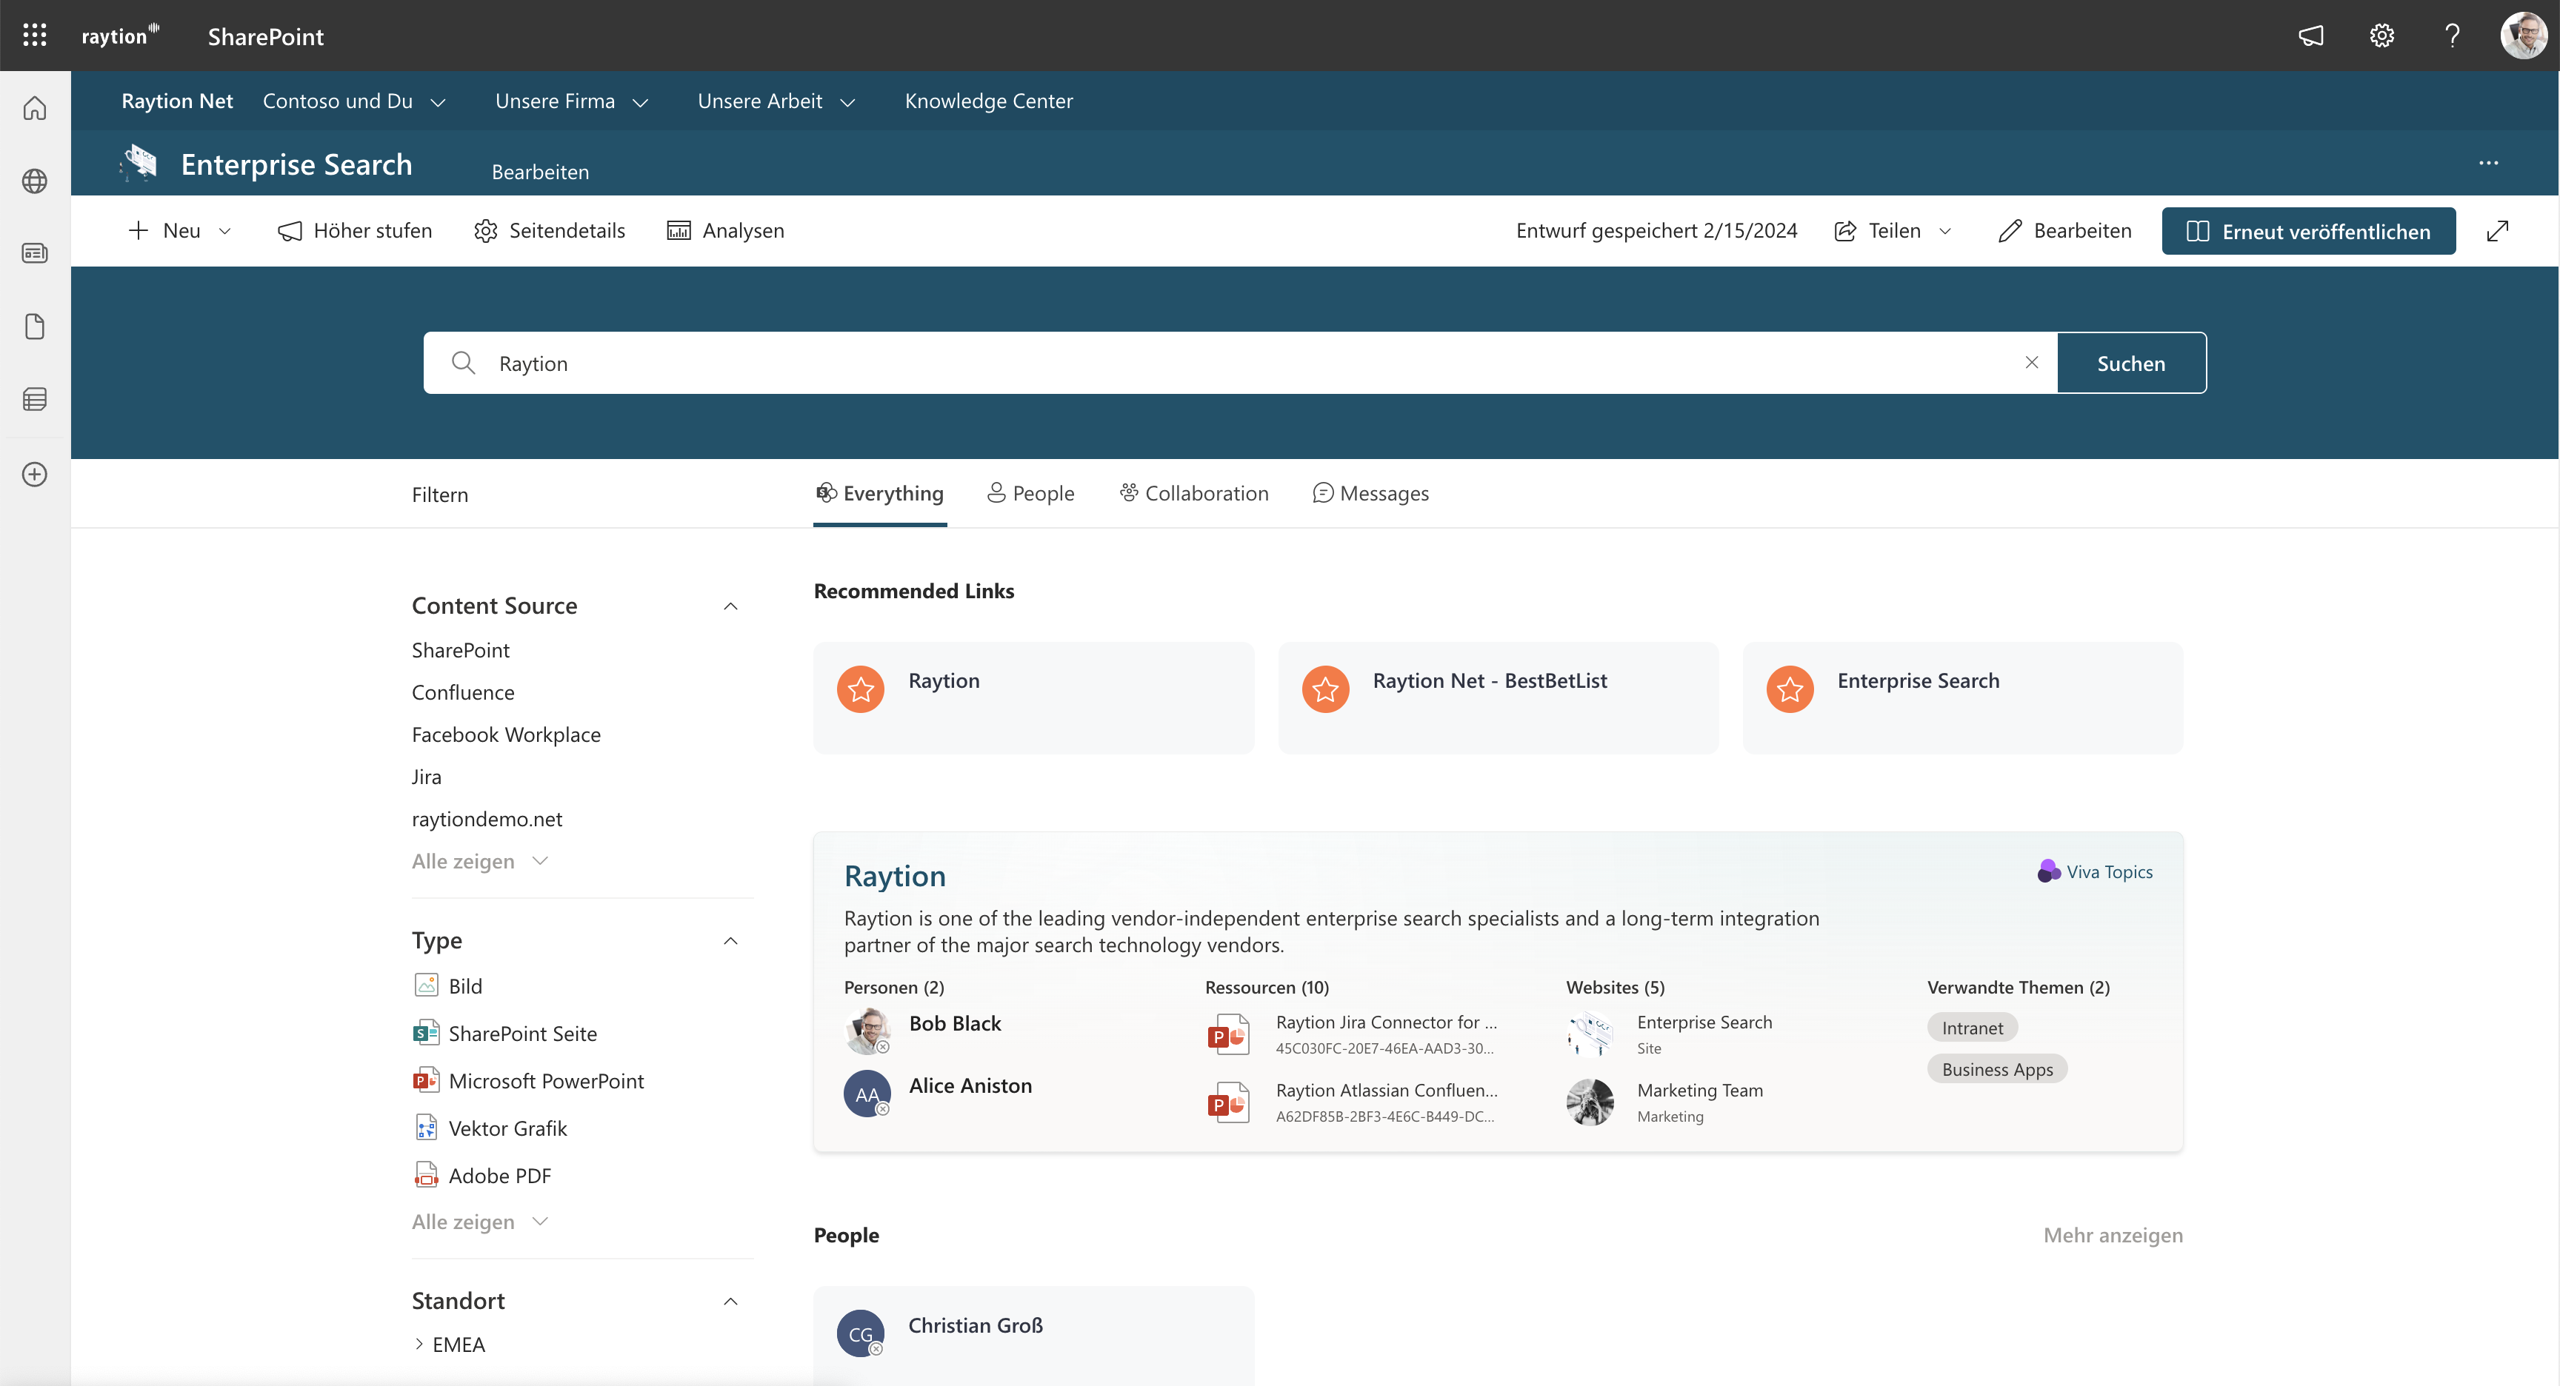The width and height of the screenshot is (2560, 1386).
Task: Open the lists icon in left rail
Action: coord(35,399)
